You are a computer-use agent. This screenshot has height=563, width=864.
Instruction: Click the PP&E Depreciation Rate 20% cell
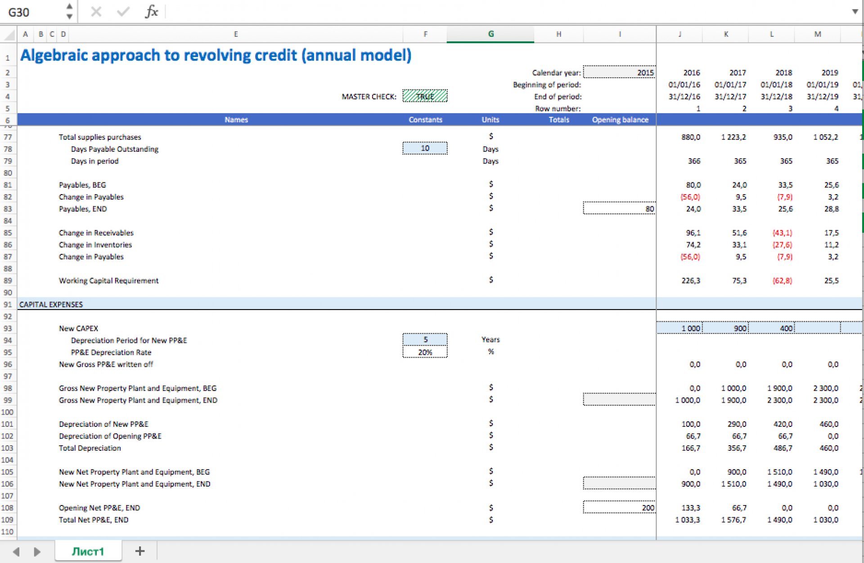425,352
